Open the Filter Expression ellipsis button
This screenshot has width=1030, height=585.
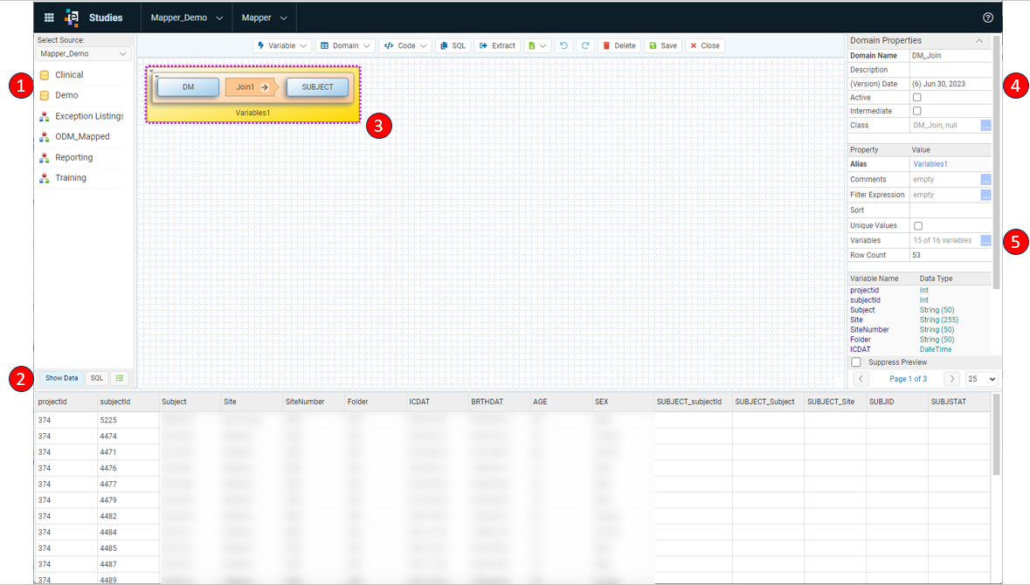pos(985,195)
